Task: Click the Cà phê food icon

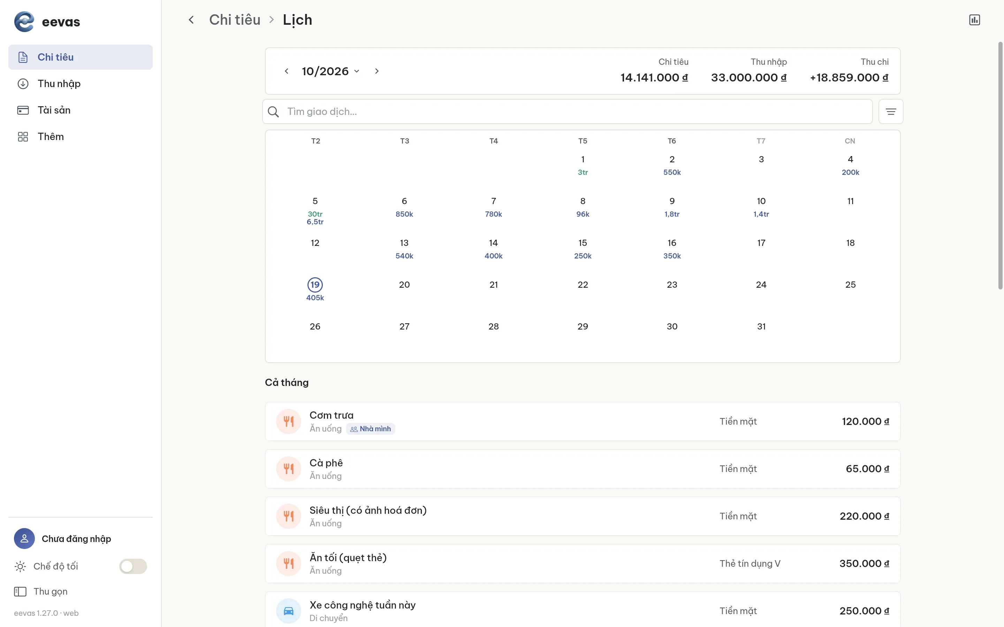Action: pos(289,469)
